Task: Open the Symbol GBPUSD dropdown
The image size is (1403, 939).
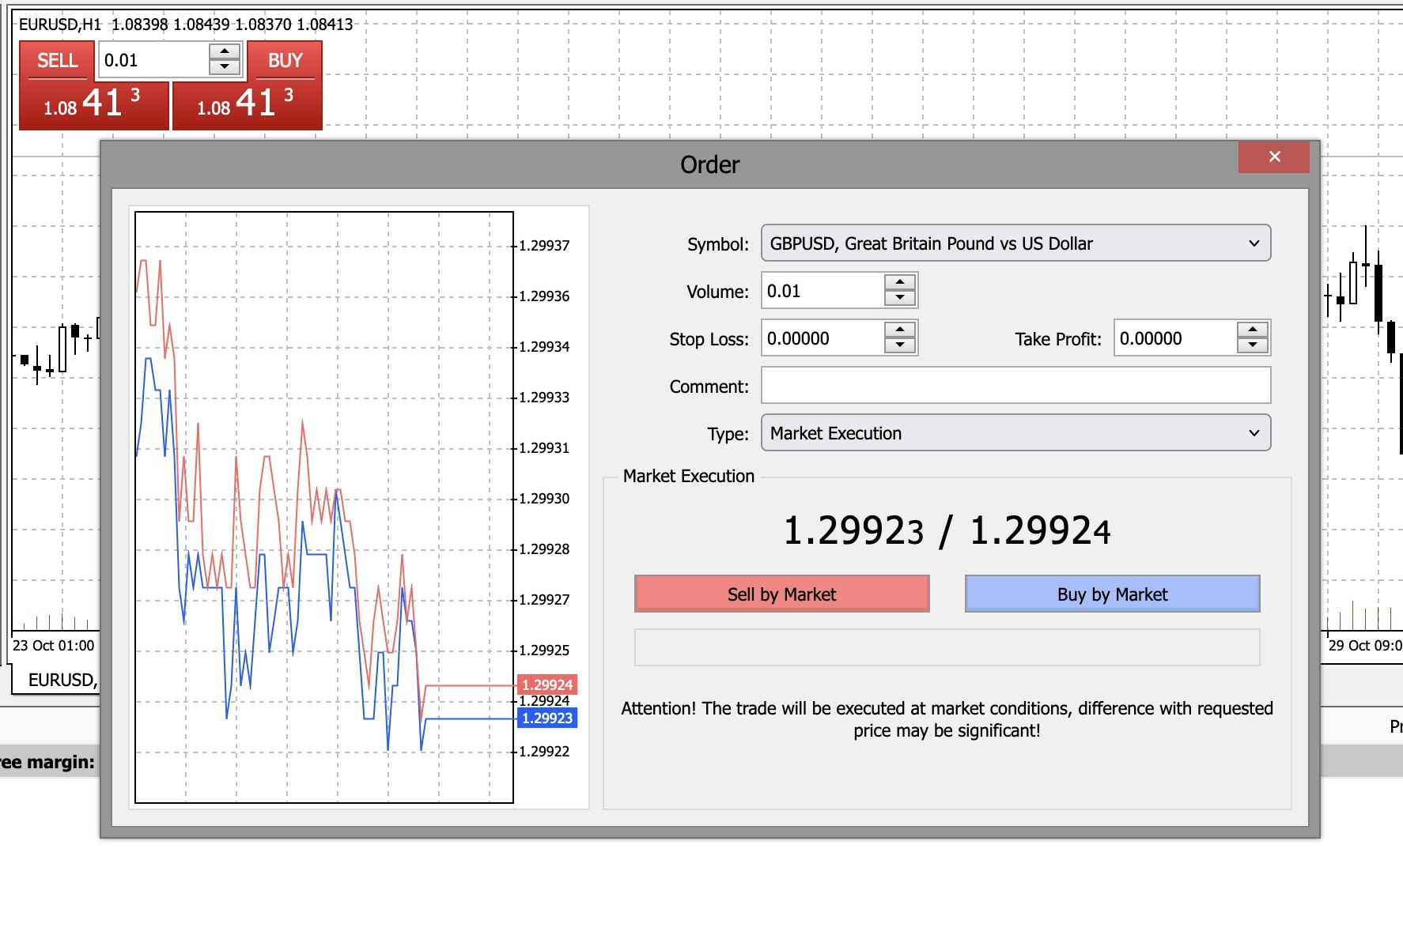Action: (1015, 243)
